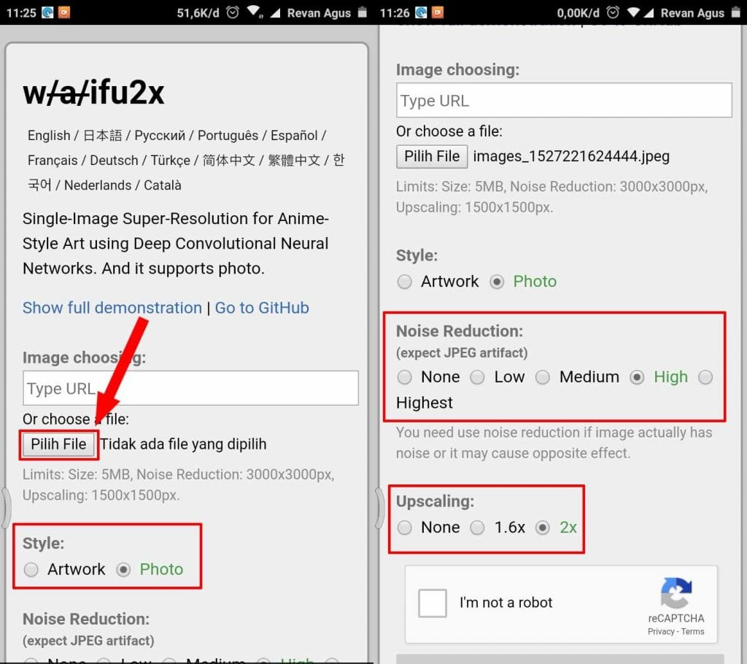Tap the orange app icon in right status bar
The height and width of the screenshot is (664, 747).
[438, 12]
